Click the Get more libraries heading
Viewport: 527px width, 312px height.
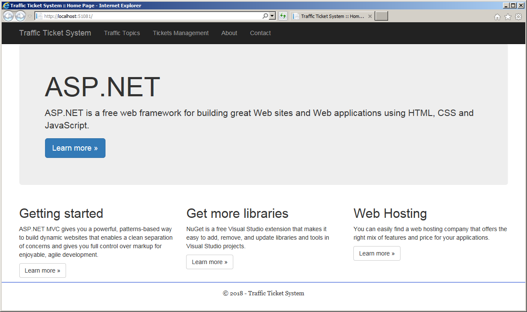click(237, 213)
